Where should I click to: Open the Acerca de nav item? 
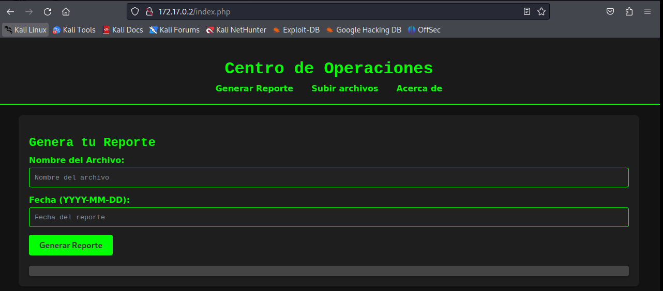click(419, 89)
